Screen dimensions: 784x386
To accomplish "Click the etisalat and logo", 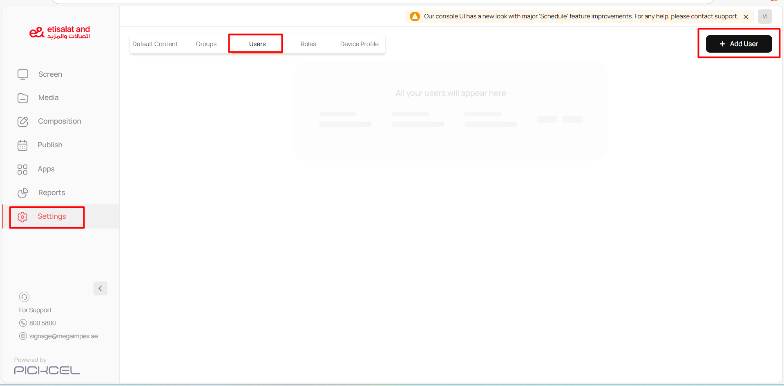I will tap(60, 32).
